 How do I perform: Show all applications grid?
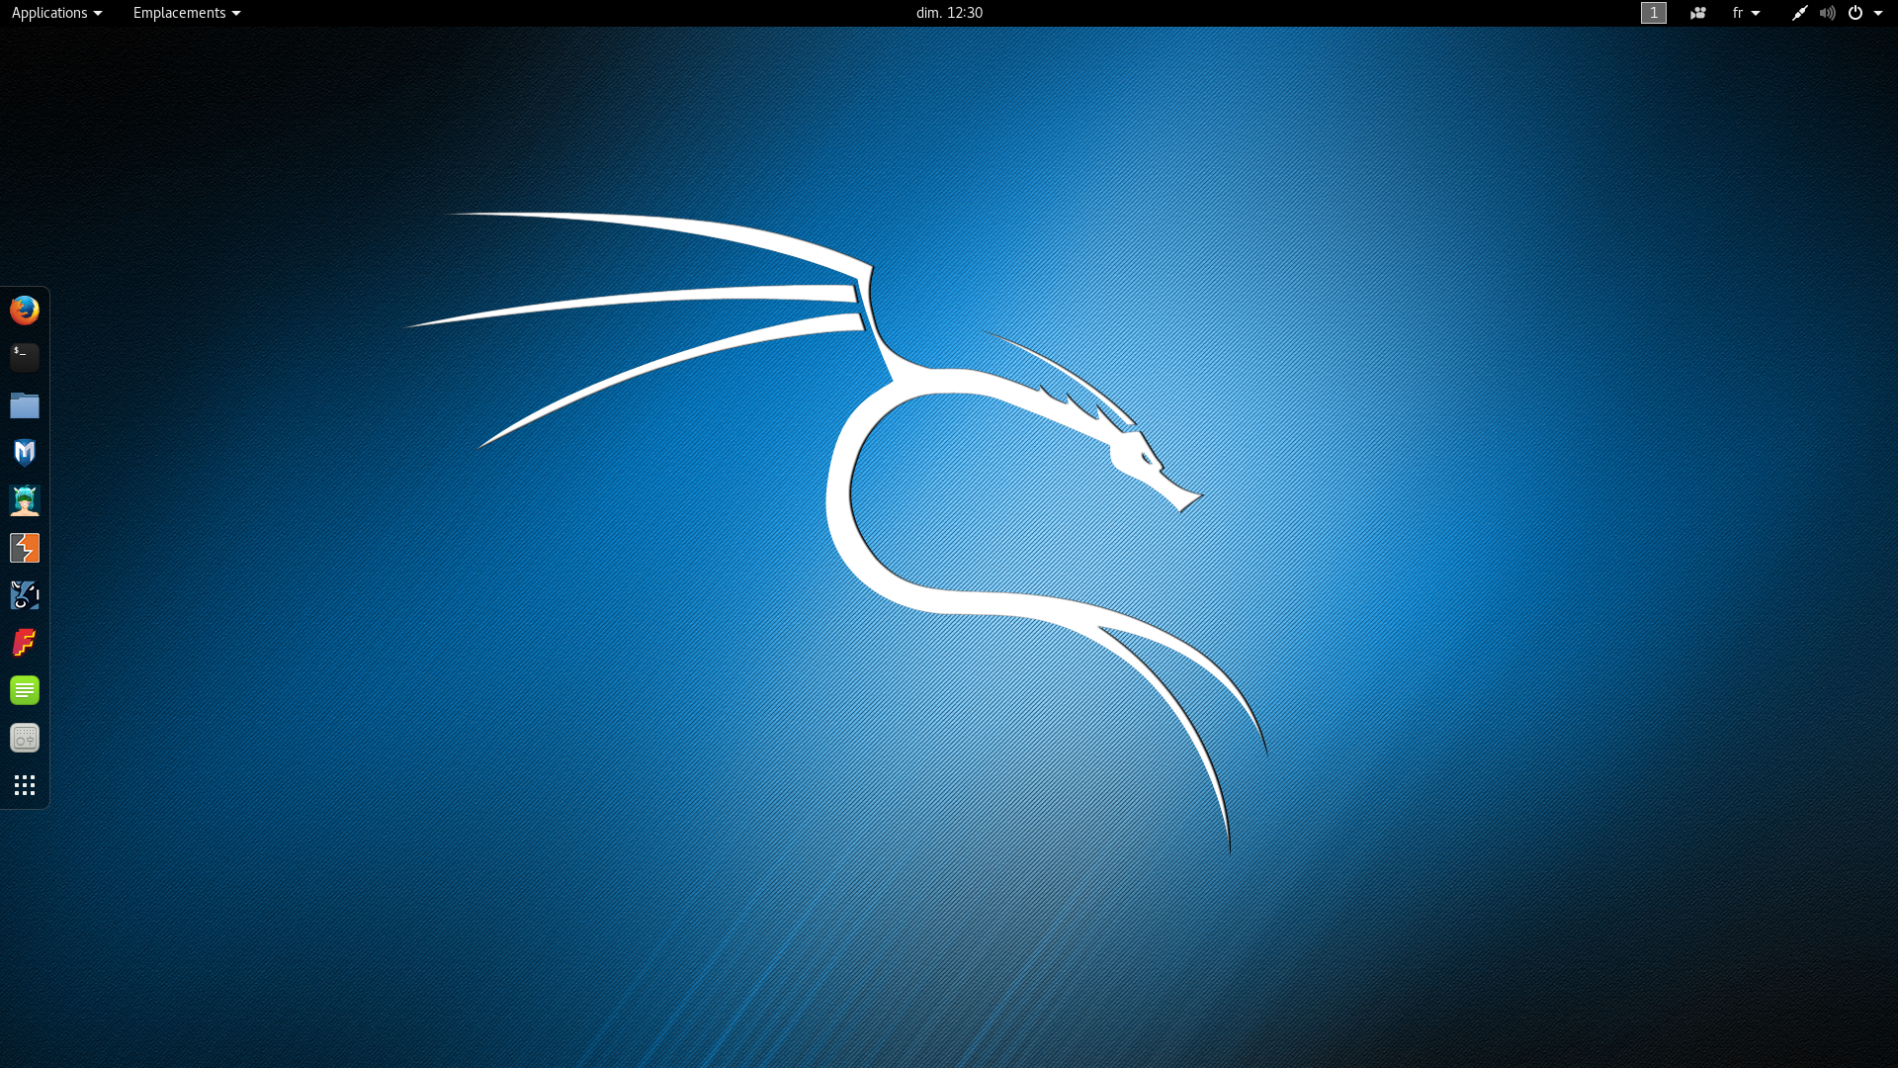coord(25,785)
